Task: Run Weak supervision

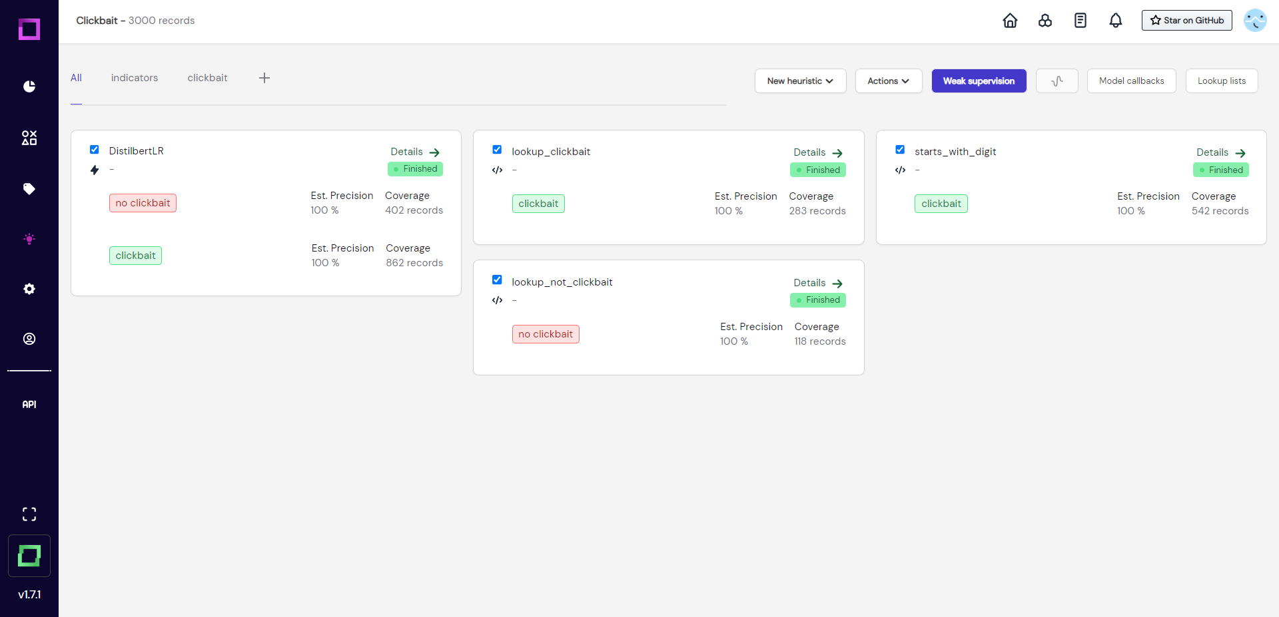Action: tap(979, 81)
